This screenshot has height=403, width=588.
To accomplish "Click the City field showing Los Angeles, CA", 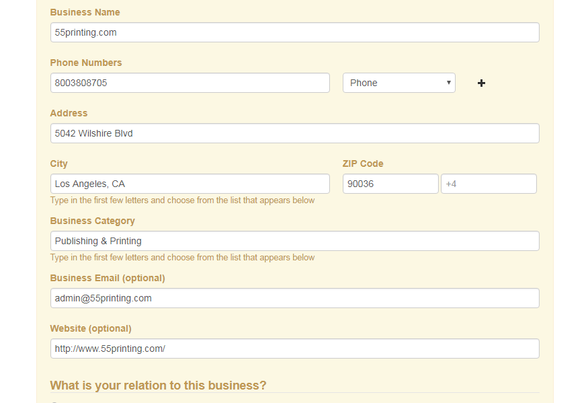I will click(x=190, y=184).
